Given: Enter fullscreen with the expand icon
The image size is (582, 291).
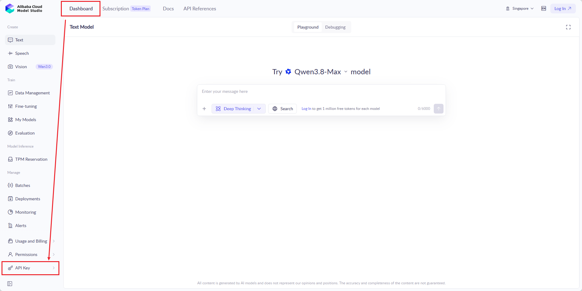Looking at the screenshot, I should pos(568,27).
